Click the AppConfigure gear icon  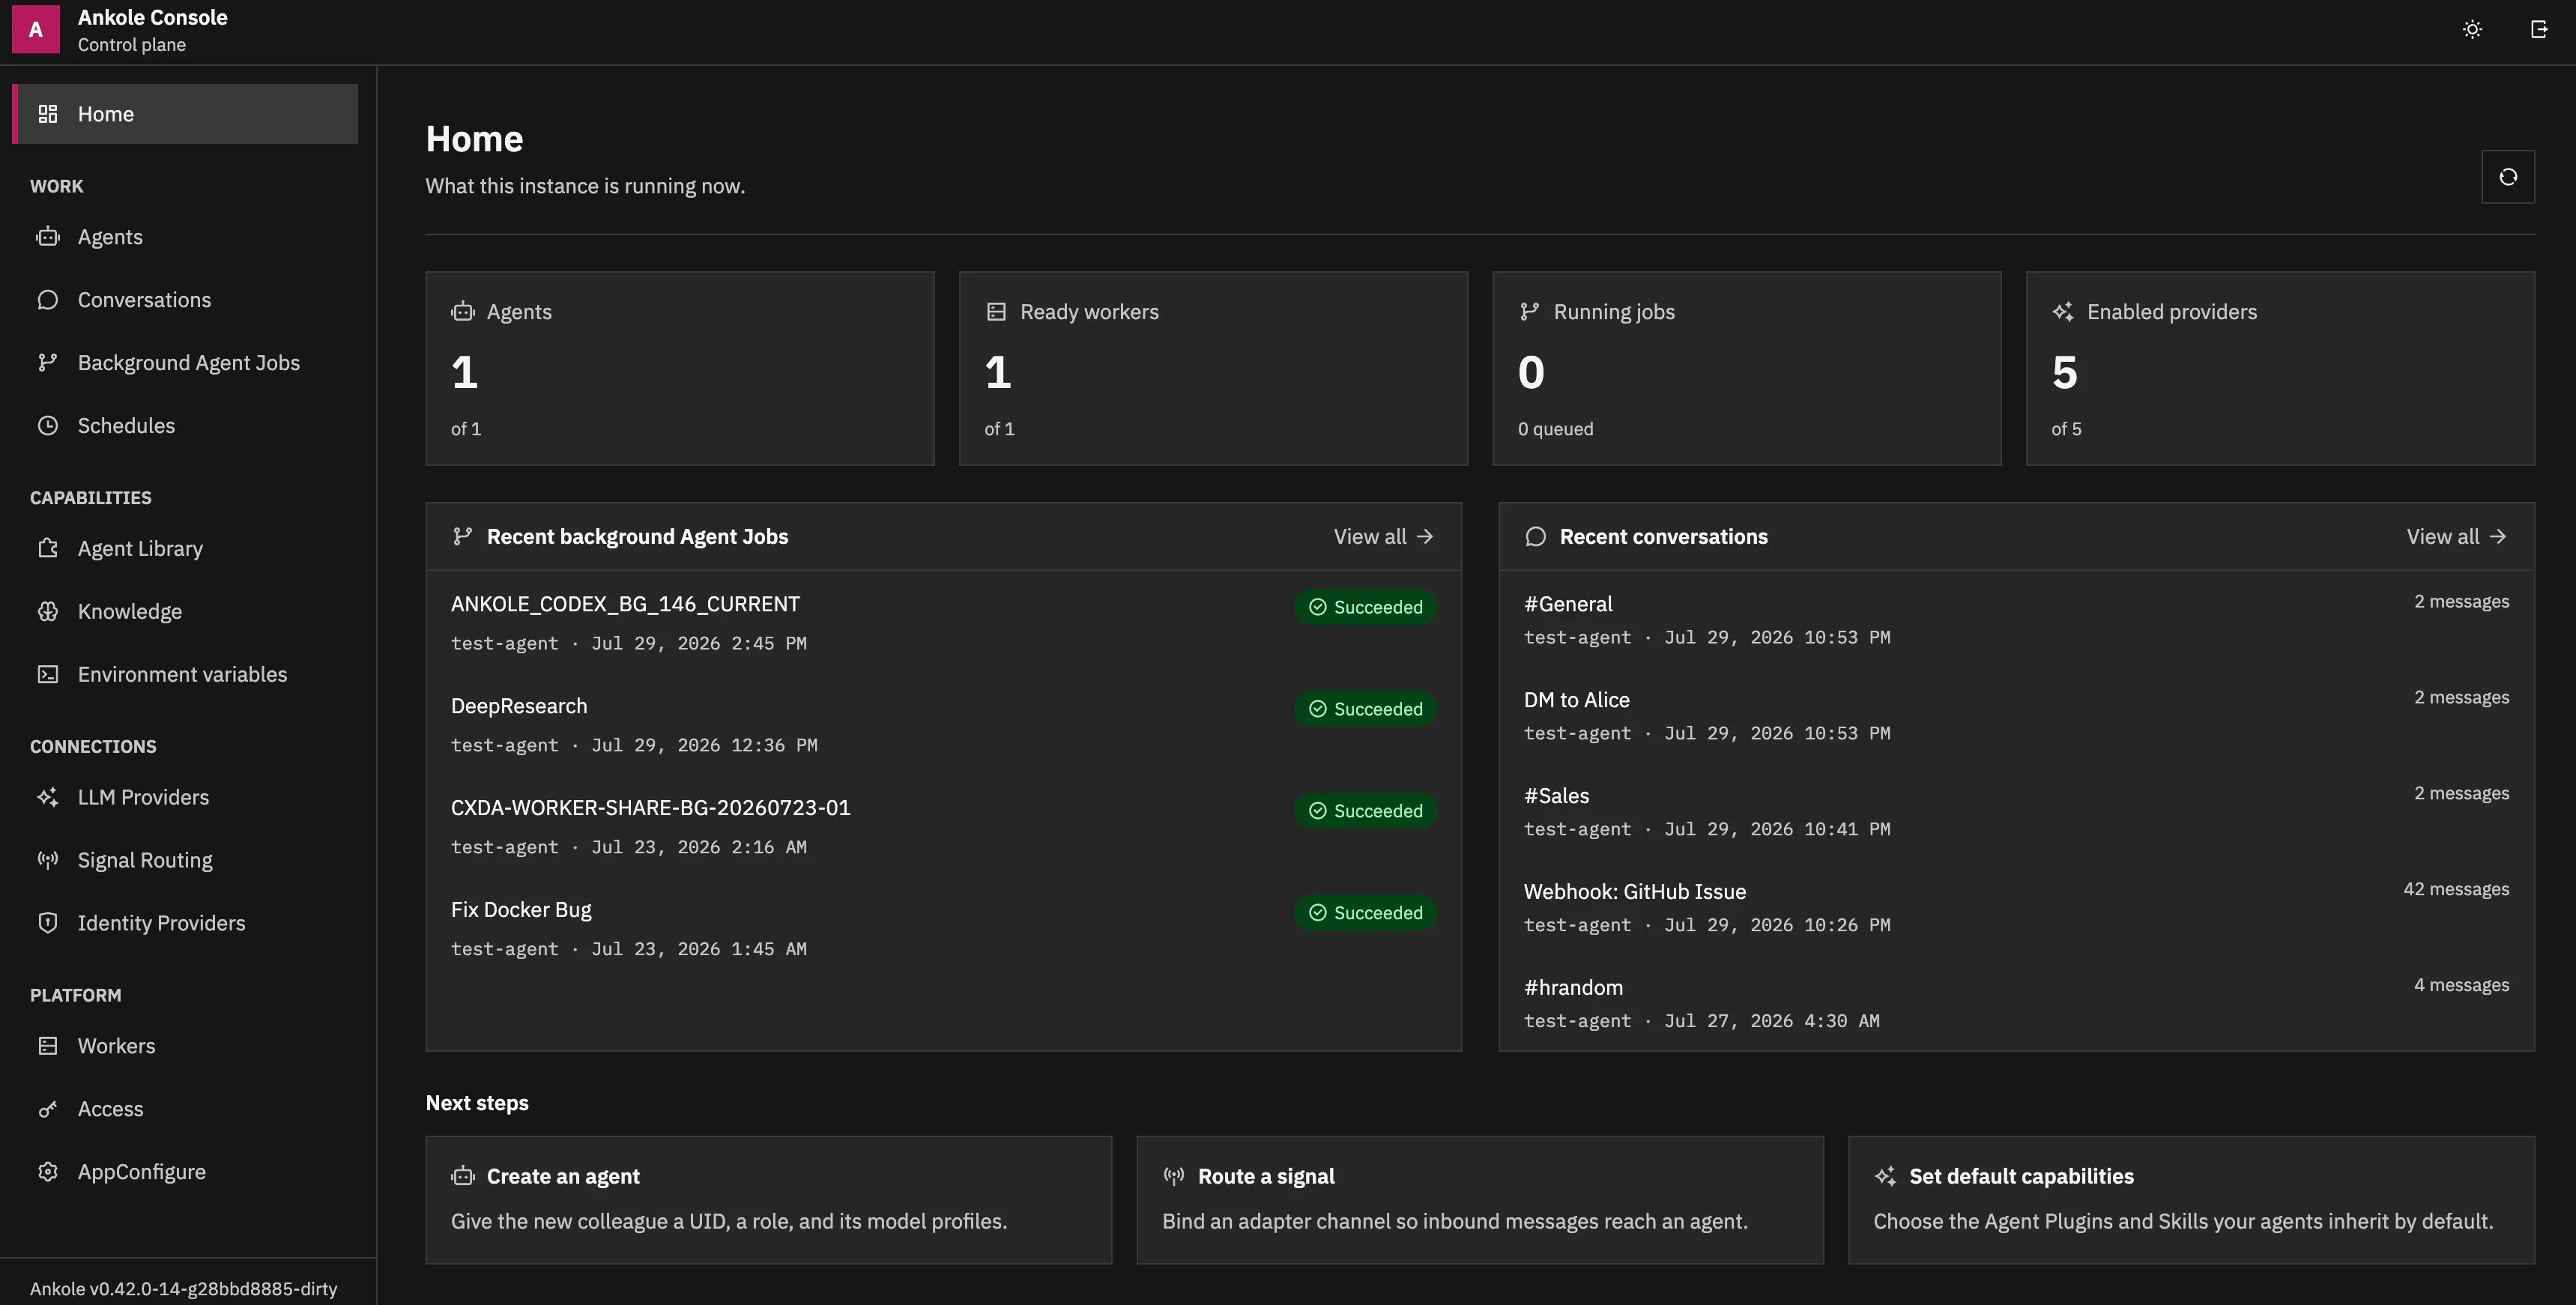tap(48, 1173)
